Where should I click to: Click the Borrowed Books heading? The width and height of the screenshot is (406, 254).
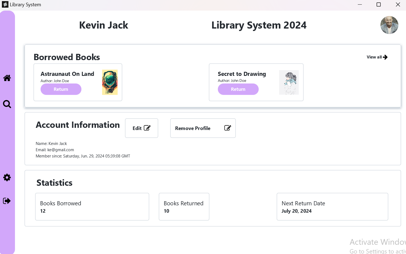coord(67,57)
